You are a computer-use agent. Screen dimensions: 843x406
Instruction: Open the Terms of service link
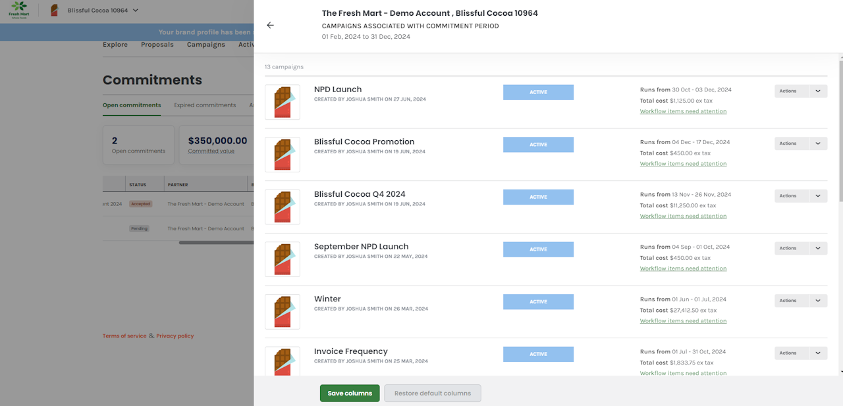point(124,336)
